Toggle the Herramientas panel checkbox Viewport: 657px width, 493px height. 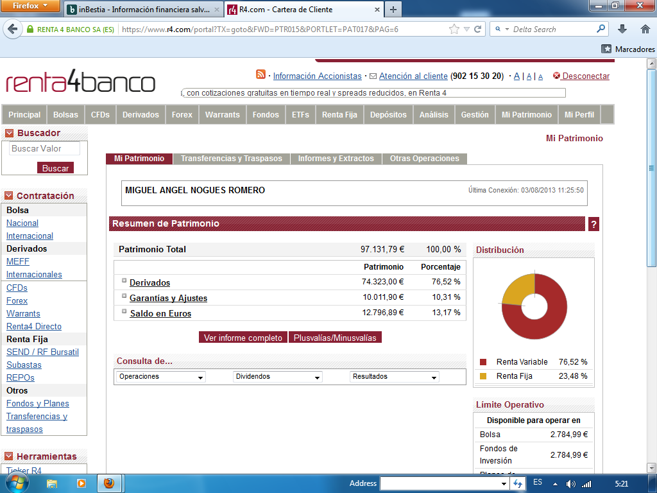(x=9, y=456)
